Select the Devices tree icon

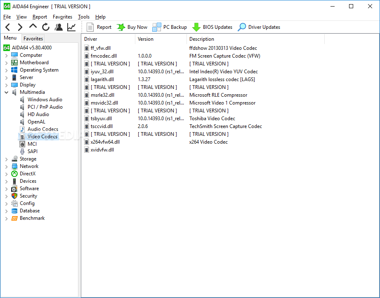pyautogui.click(x=14, y=181)
